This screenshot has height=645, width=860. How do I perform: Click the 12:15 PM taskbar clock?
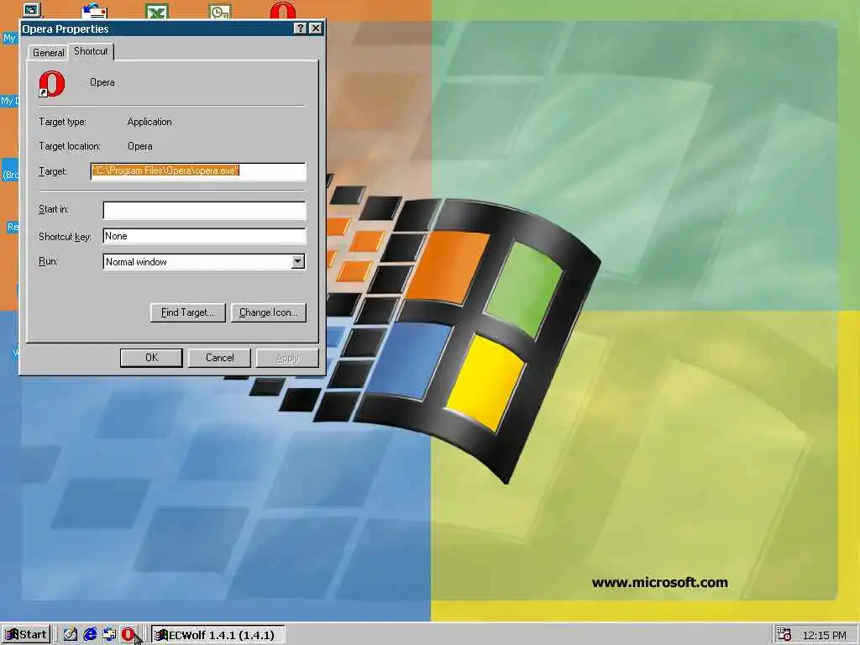[x=824, y=635]
